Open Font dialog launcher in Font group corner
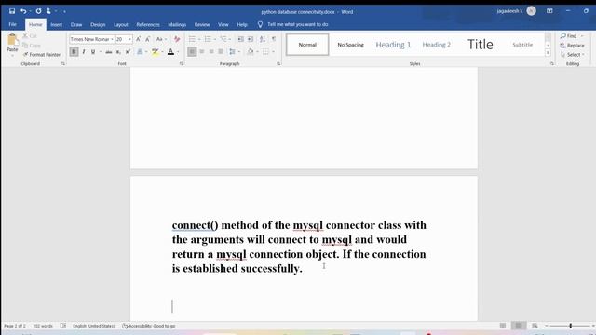Viewport: 596px width, 335px height. [x=182, y=64]
